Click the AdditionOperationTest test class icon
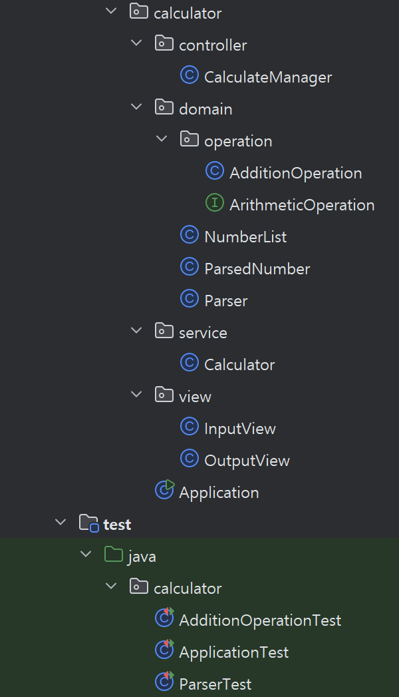 [165, 617]
